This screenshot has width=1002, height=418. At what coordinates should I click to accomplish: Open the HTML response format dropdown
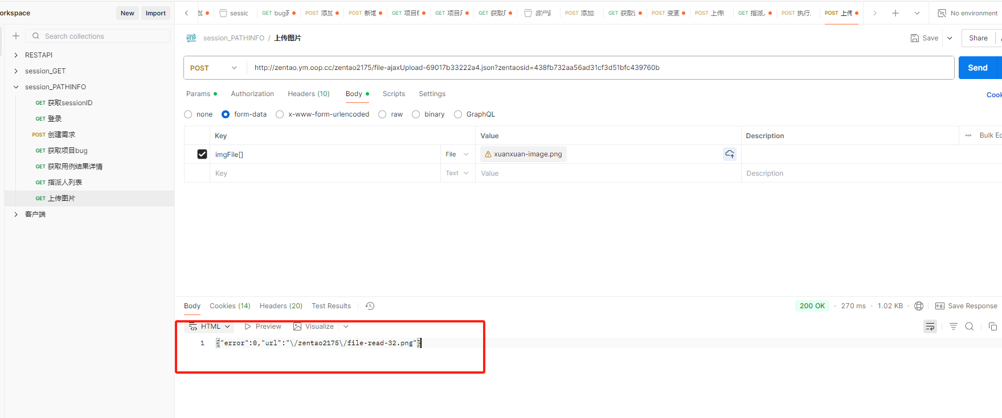(x=210, y=326)
